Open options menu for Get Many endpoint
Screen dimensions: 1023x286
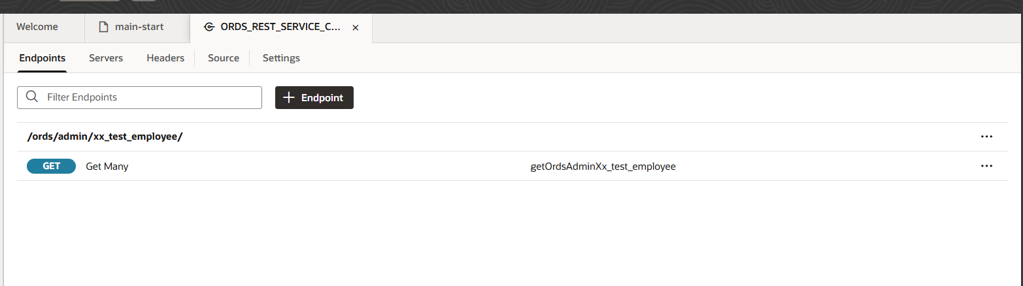986,167
